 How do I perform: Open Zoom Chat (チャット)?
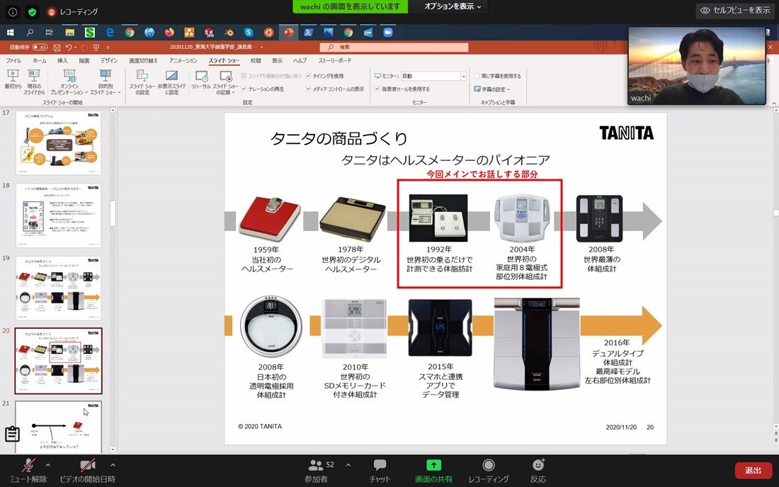coord(380,471)
